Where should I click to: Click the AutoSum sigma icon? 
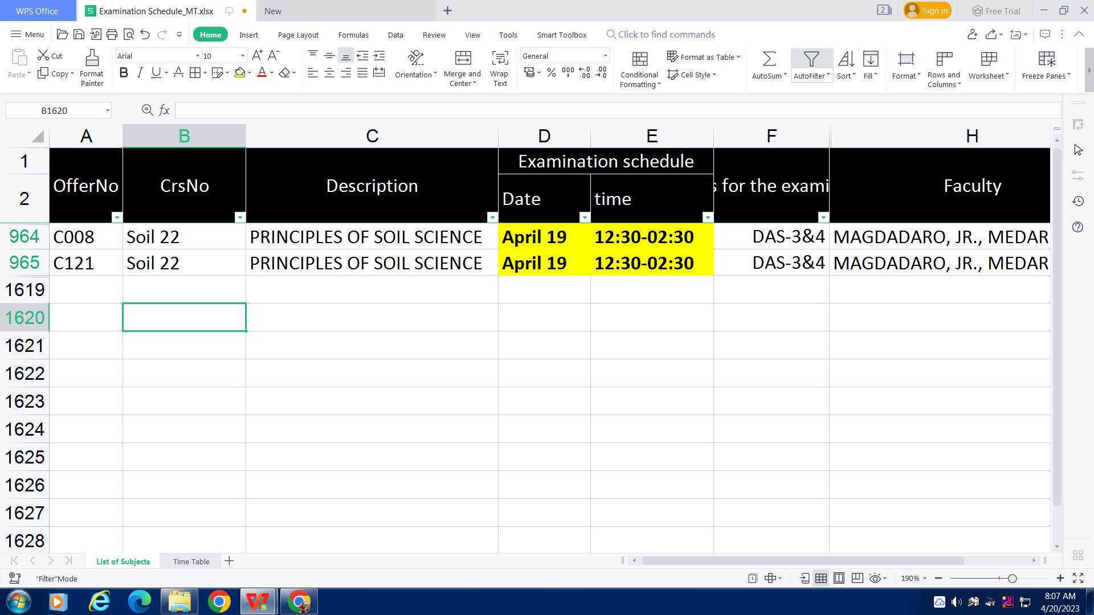(x=769, y=59)
